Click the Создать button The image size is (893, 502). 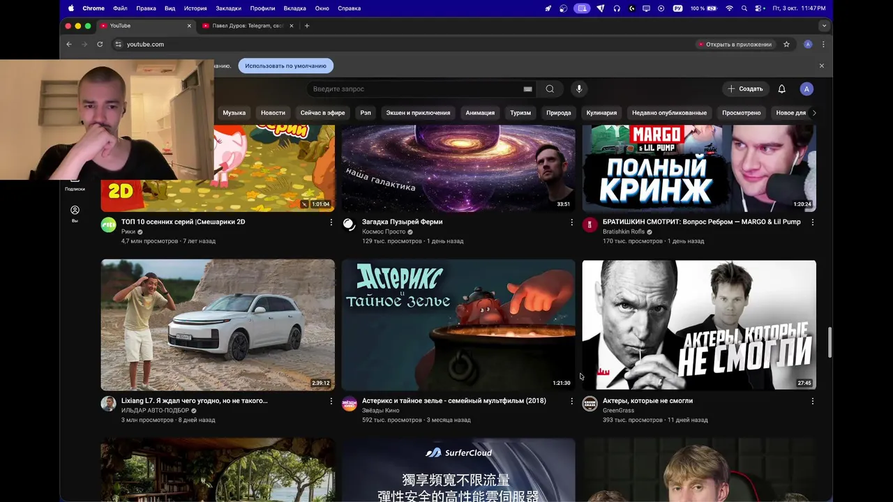[745, 89]
